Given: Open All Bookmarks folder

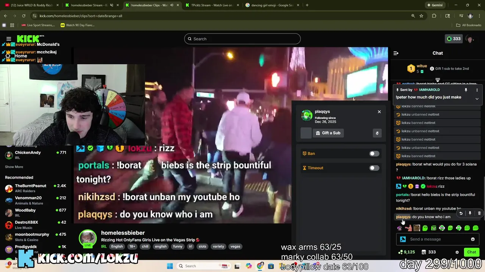Looking at the screenshot, I should pos(469,25).
